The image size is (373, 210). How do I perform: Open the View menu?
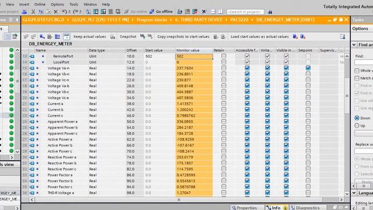(x=10, y=4)
